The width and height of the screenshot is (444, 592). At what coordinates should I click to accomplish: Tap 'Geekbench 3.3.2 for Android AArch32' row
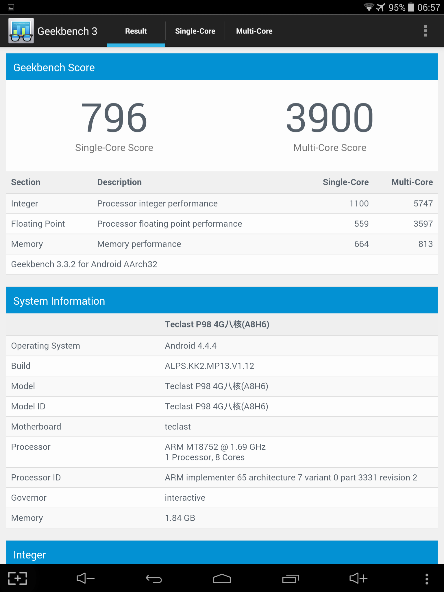tap(222, 264)
